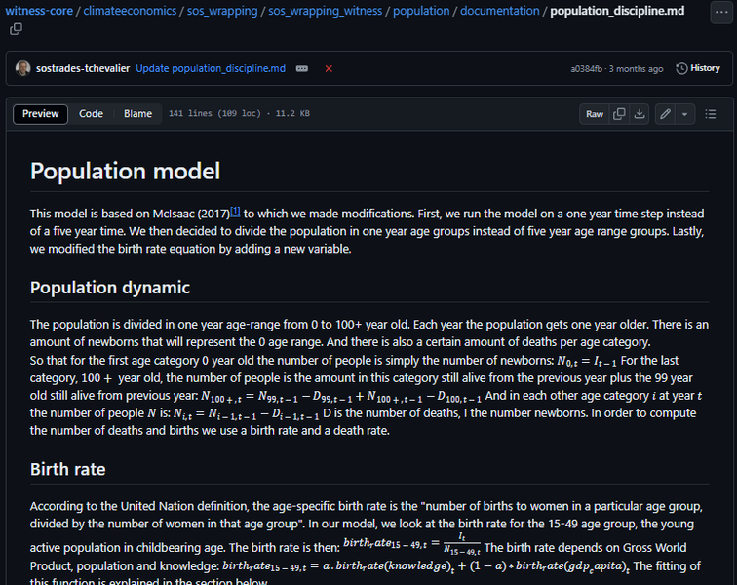
Task: Expand commit message ellipsis button
Action: click(x=302, y=68)
